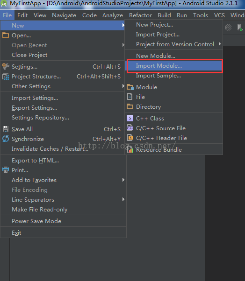
Task: Expand the Other Settings submenu arrow
Action: pos(123,86)
